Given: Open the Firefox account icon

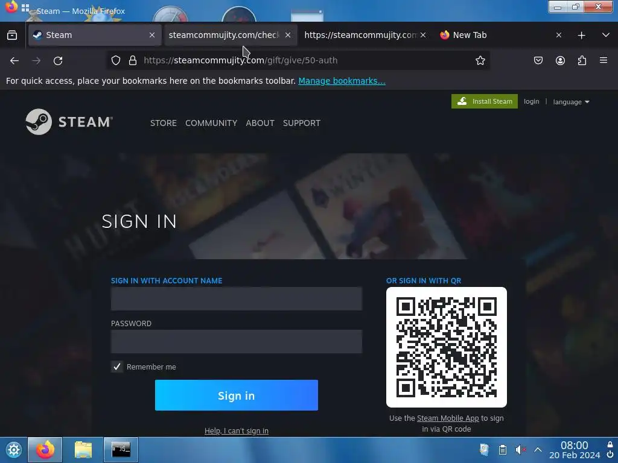Looking at the screenshot, I should tap(560, 60).
